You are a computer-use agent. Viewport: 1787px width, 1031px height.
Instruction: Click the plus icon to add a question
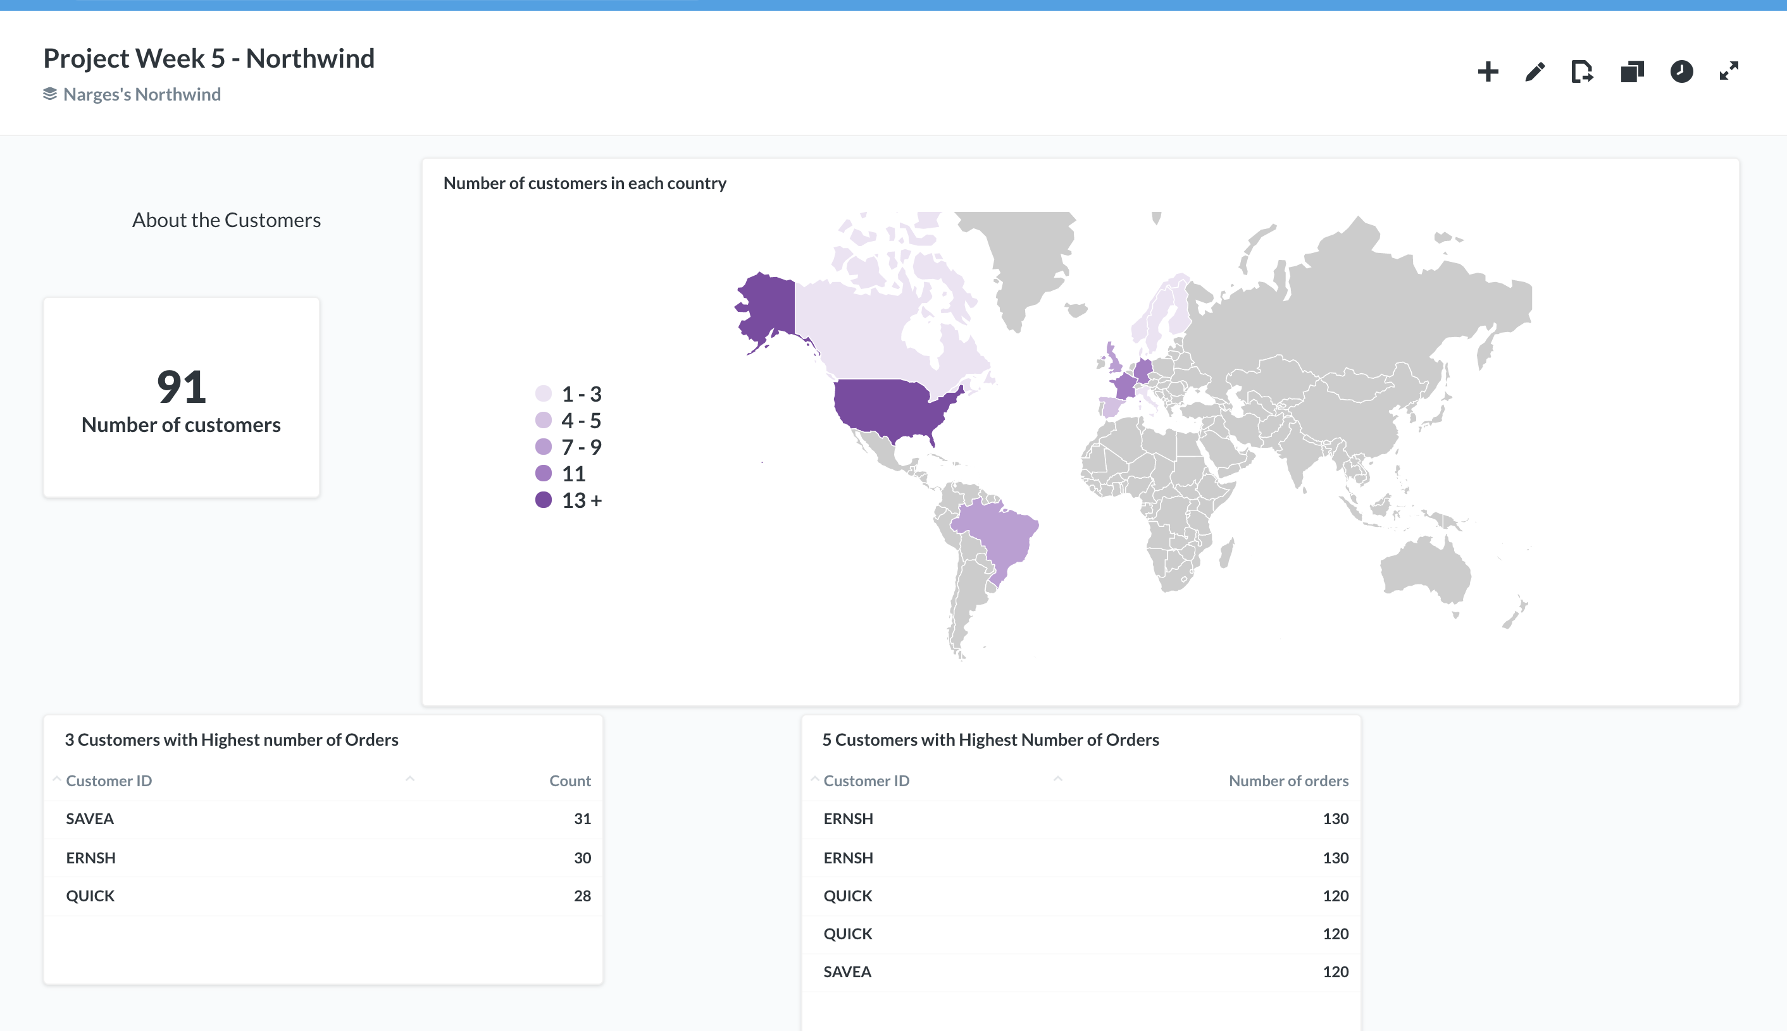[x=1488, y=71]
